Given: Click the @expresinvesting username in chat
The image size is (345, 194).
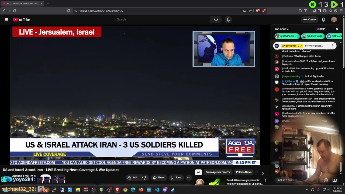Looking at the screenshot, I should (x=291, y=76).
